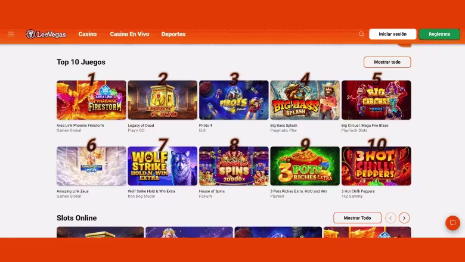Click Mostrar todo for Top 10 Juegos

[x=387, y=62]
